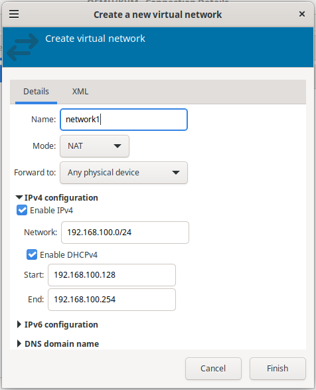316x390 pixels.
Task: Switch to the Details tab
Action: pos(36,92)
